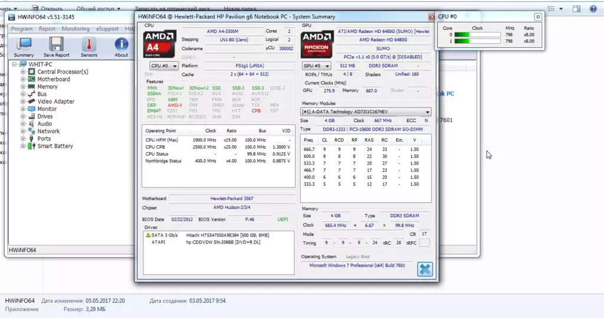Click the AMD A4 processor logo
This screenshot has height=318, width=604.
(159, 44)
